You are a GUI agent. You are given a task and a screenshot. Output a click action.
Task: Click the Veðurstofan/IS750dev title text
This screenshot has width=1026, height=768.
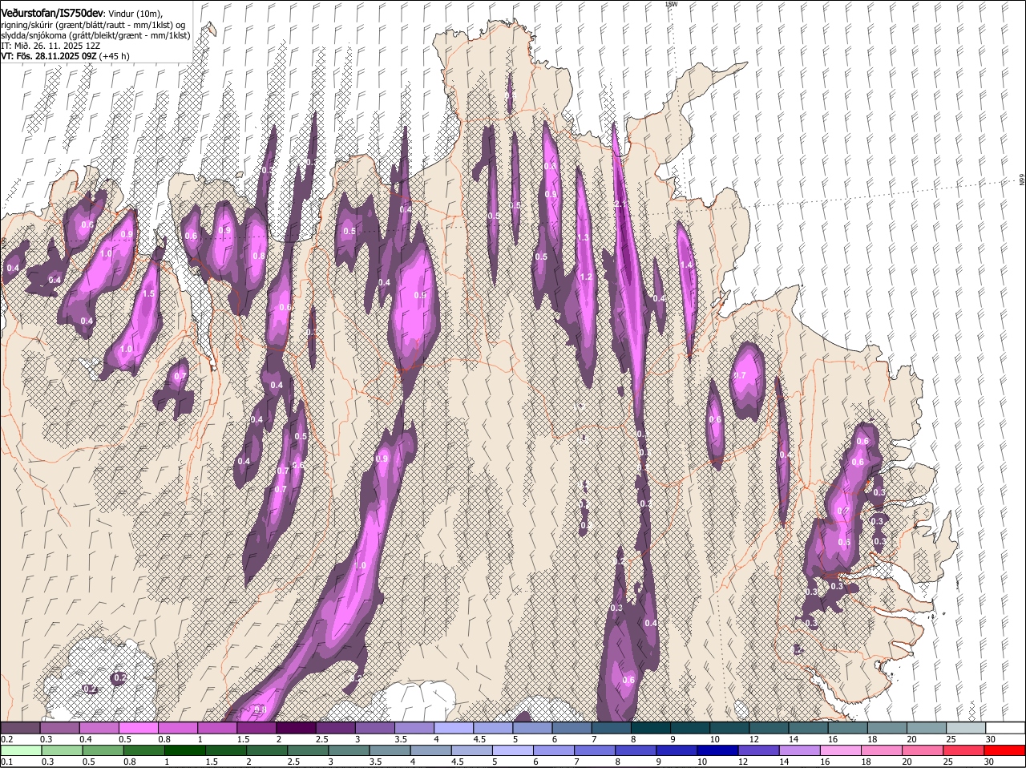(51, 14)
